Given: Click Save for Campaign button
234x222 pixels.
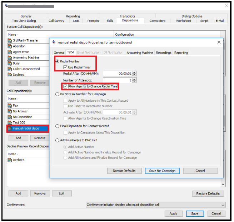Looking at the screenshot, I should 162,171.
